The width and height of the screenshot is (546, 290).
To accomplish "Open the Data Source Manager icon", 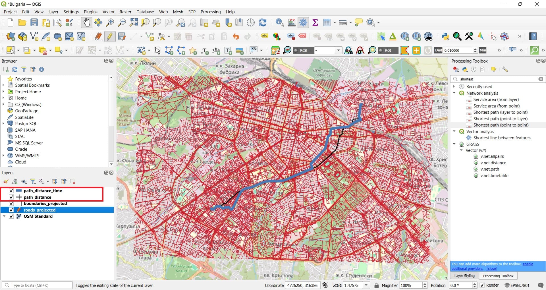I will coord(11,36).
